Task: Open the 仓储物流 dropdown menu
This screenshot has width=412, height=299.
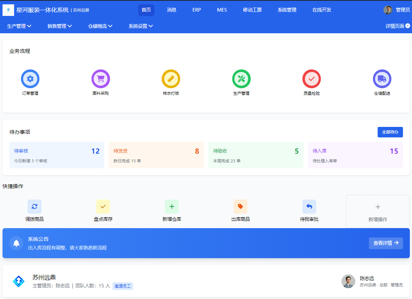Action: (x=100, y=26)
